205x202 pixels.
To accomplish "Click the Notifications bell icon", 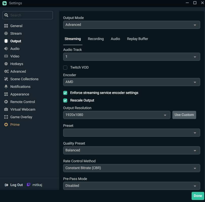I will (x=6, y=87).
